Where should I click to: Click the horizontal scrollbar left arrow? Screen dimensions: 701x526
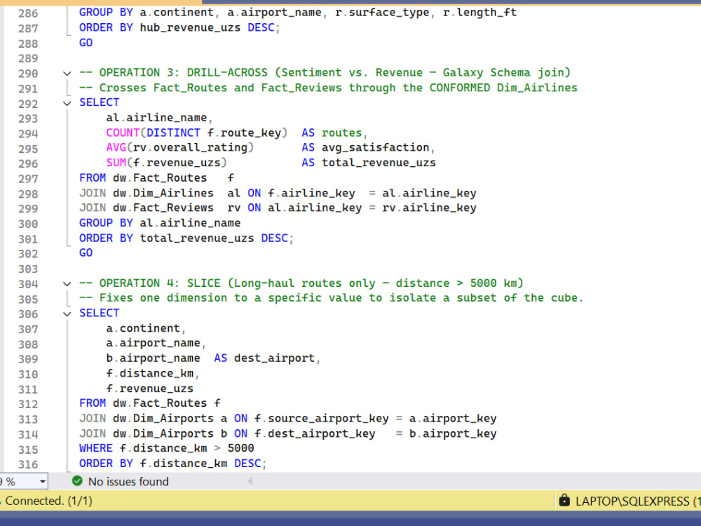coord(250,481)
